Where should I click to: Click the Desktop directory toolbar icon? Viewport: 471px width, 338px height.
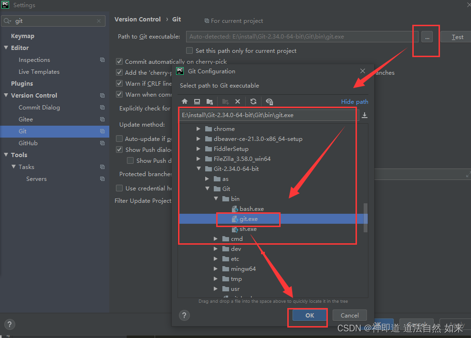click(197, 101)
